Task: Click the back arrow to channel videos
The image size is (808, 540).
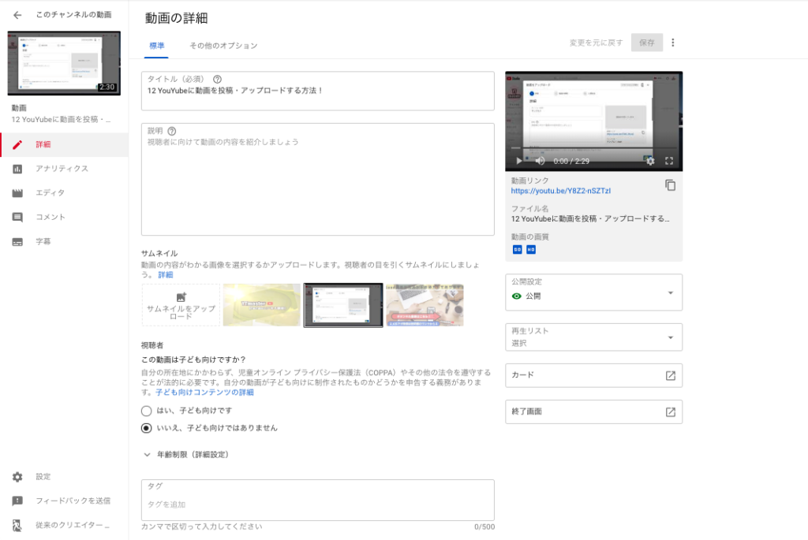Action: pos(17,15)
